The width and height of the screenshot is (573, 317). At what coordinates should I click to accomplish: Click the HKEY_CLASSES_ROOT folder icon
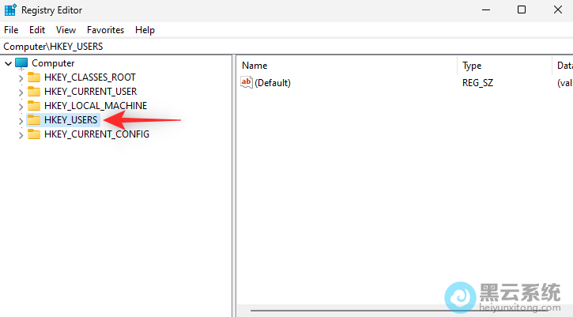point(34,77)
